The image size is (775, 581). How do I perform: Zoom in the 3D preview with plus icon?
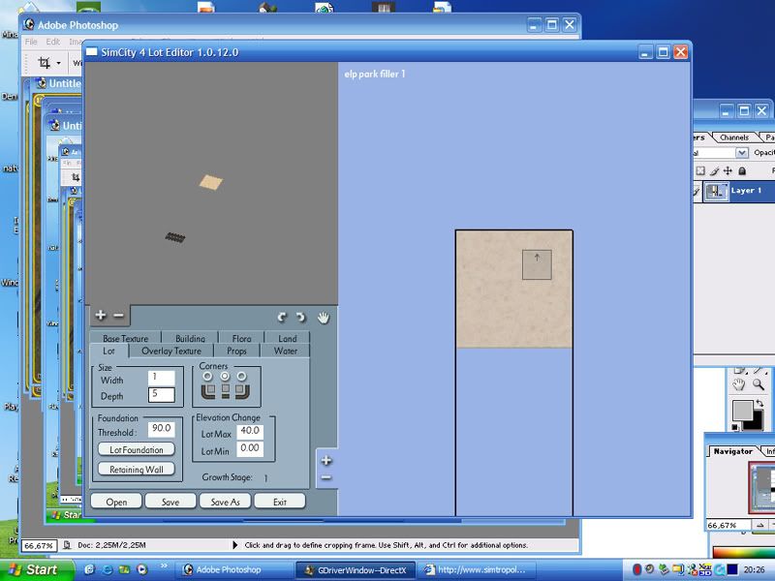101,315
